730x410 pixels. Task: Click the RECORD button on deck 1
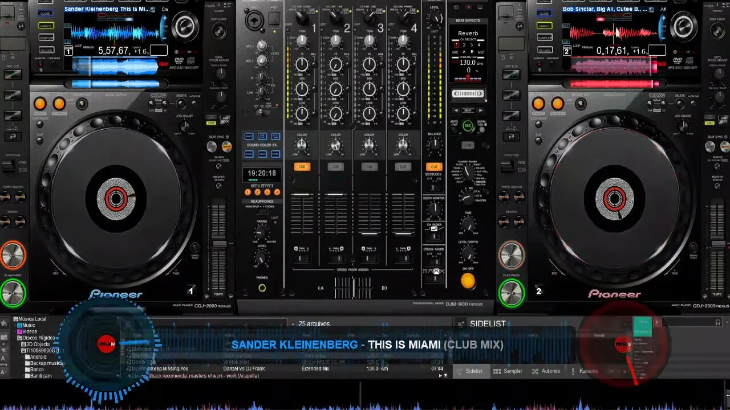[x=46, y=50]
